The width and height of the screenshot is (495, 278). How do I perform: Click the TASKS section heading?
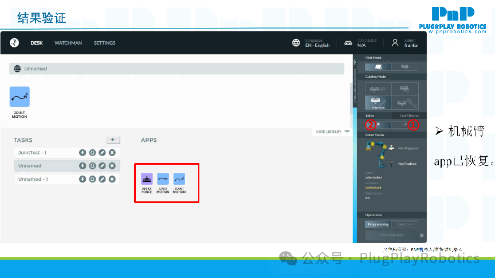coord(23,140)
